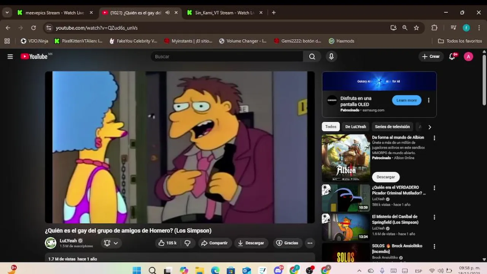Open Chrome zoom magnifier in address bar
The image size is (487, 274).
(405, 28)
